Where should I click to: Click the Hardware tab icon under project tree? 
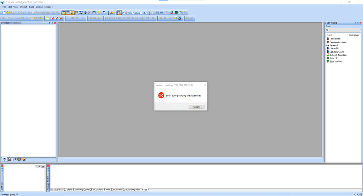click(19, 159)
